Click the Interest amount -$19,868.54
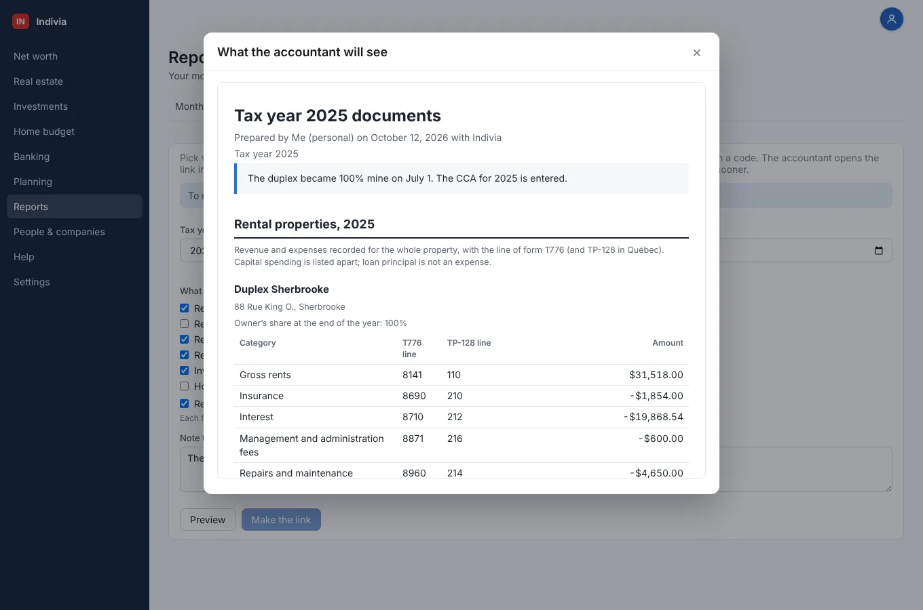 click(654, 417)
